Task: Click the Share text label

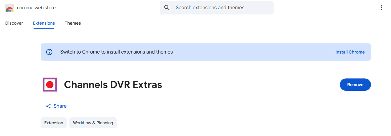Action: [60, 106]
